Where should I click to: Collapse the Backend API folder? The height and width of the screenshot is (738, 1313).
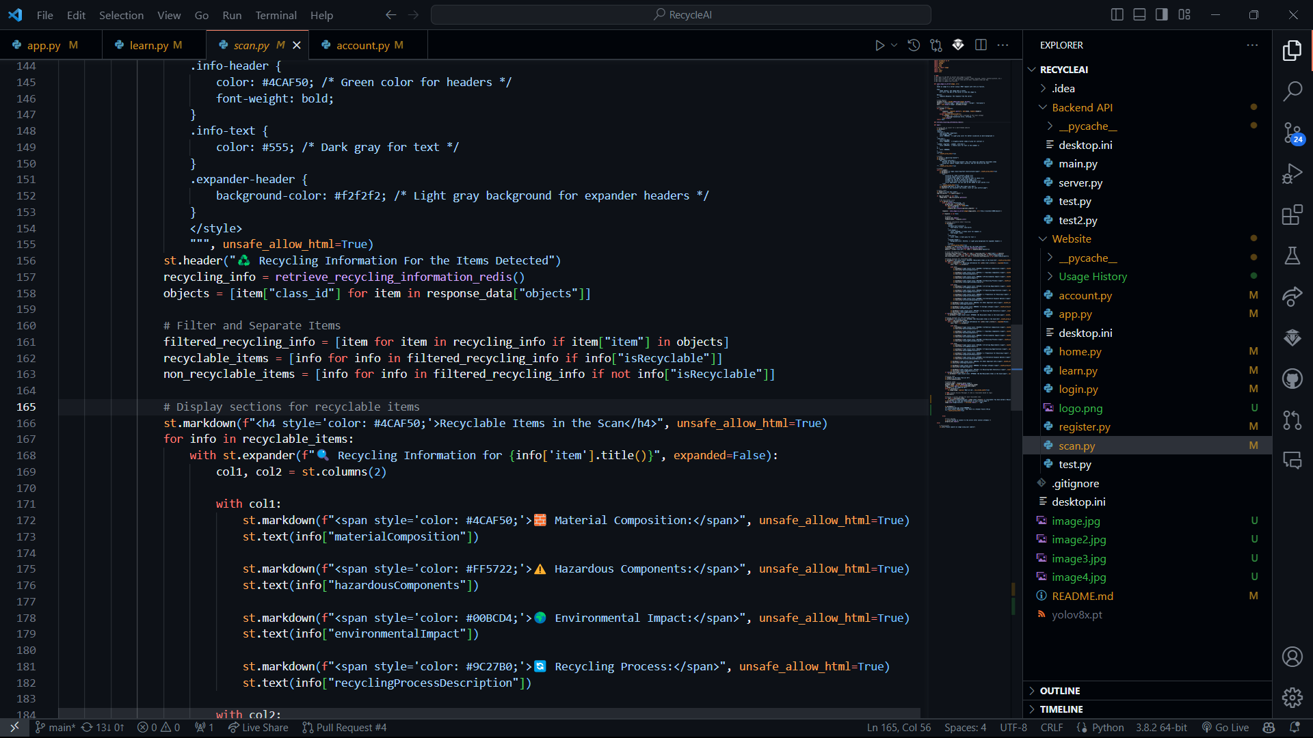(x=1082, y=107)
